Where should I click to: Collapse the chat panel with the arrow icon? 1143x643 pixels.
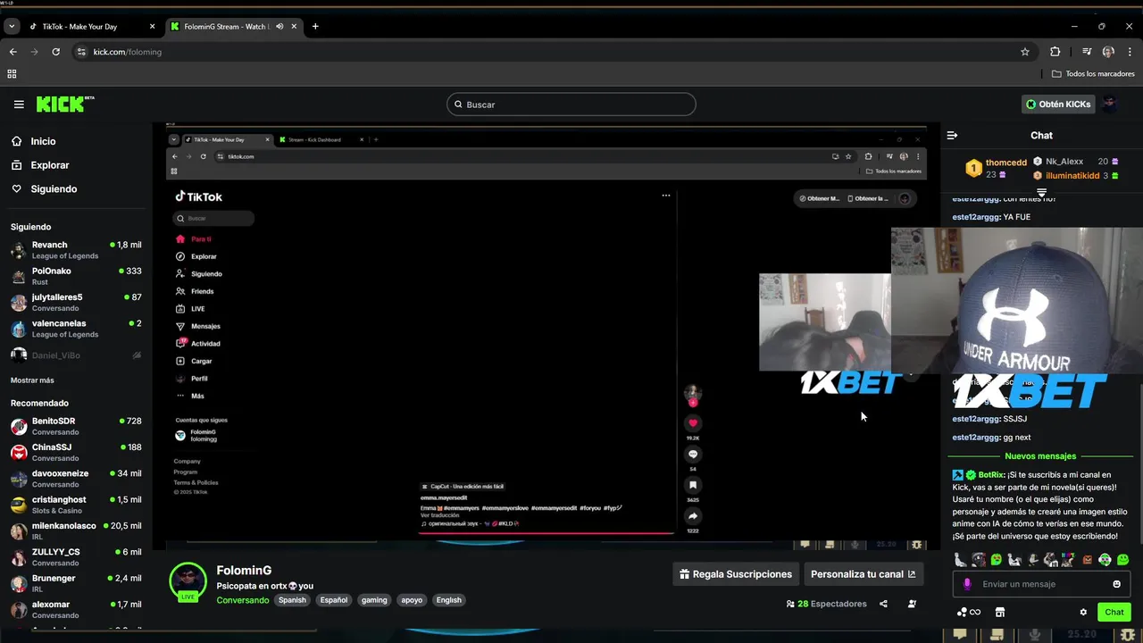point(952,136)
